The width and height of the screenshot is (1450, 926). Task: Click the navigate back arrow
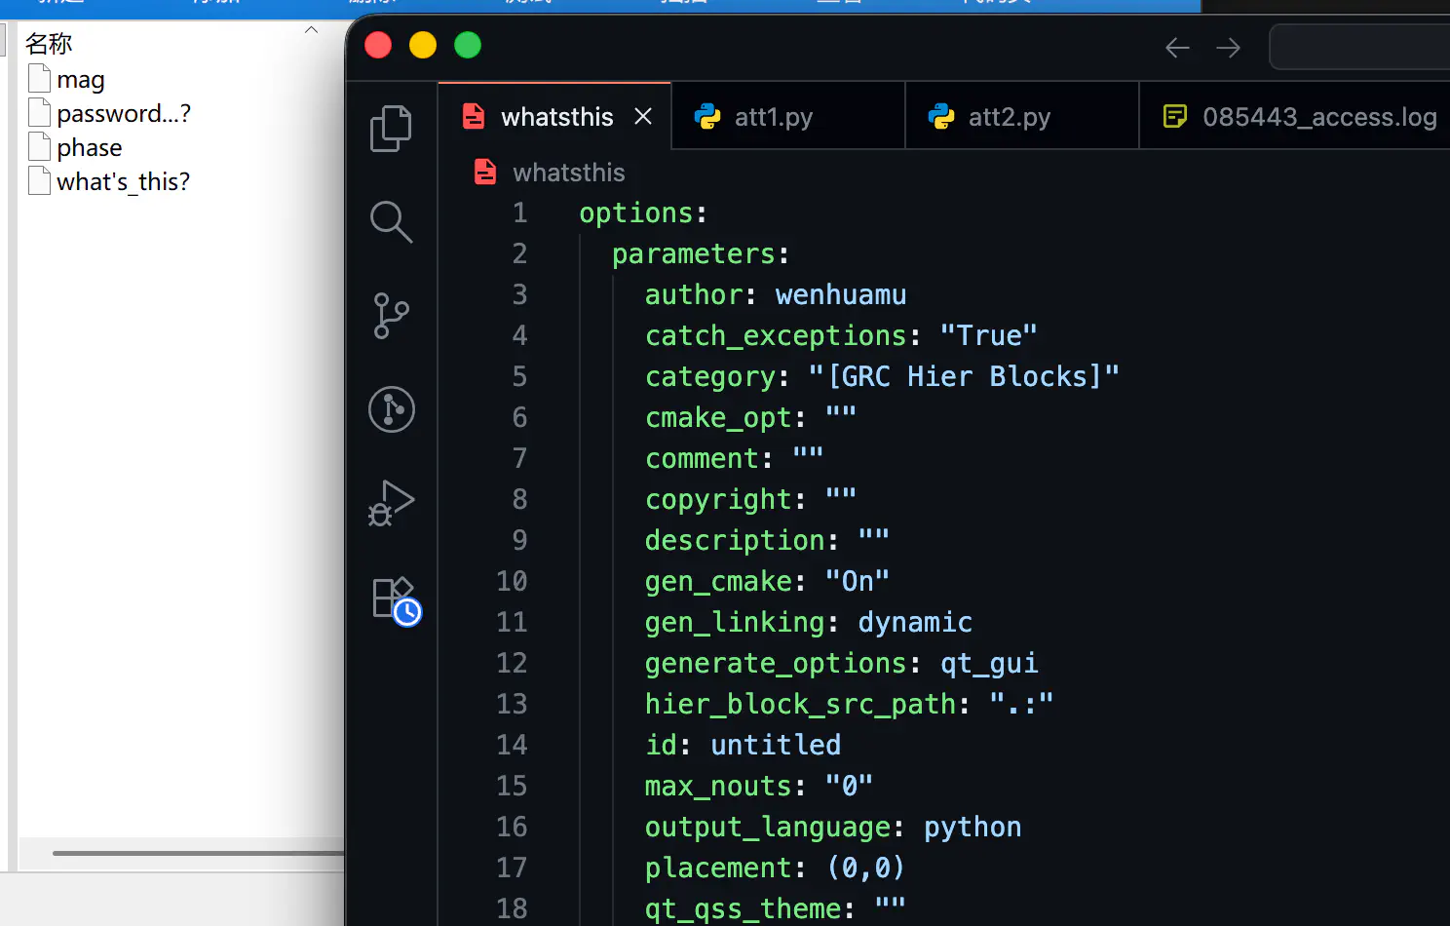tap(1177, 48)
